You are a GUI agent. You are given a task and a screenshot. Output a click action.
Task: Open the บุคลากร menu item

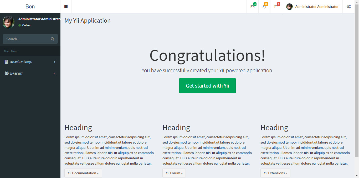[30, 73]
